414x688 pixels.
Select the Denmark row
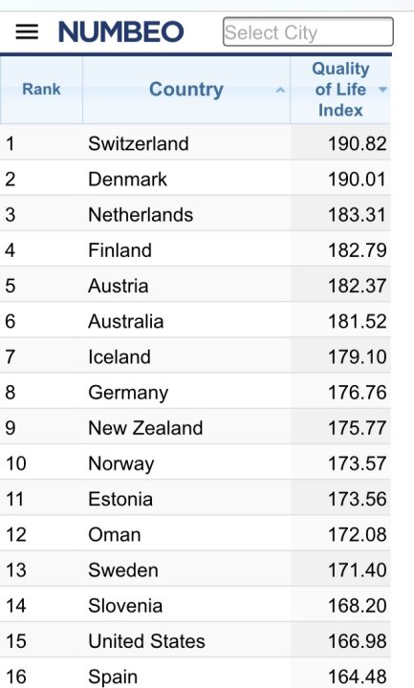pyautogui.click(x=195, y=179)
